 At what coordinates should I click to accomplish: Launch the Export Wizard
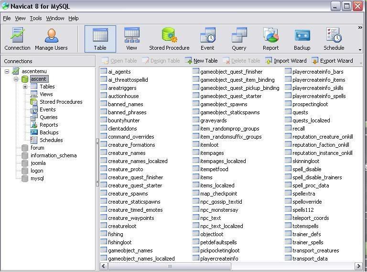click(333, 61)
